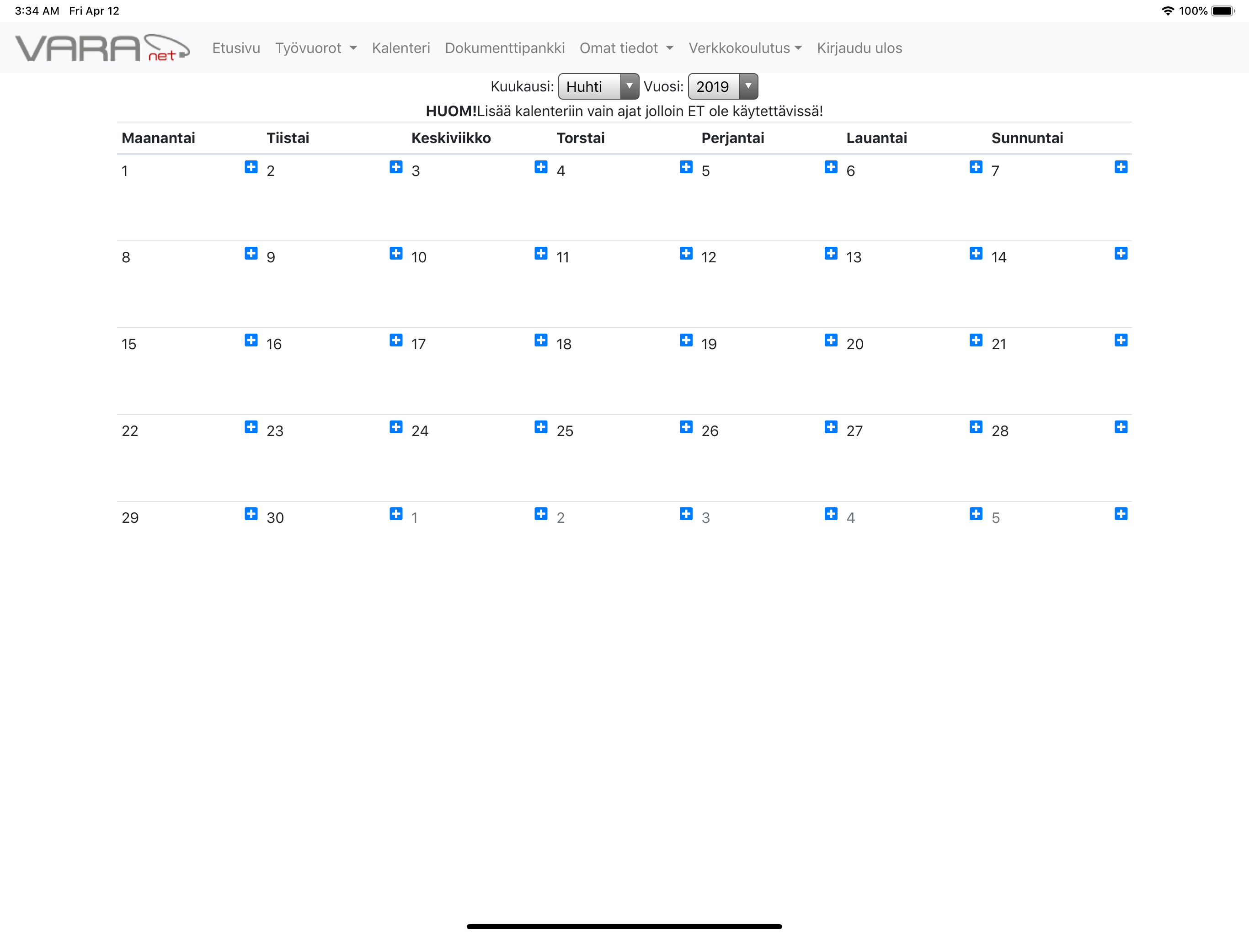
Task: Tap the 3:34 AM clock
Action: (x=37, y=11)
